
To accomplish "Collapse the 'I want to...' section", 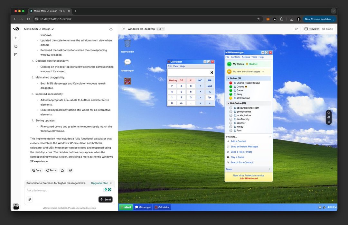I will coord(269,137).
